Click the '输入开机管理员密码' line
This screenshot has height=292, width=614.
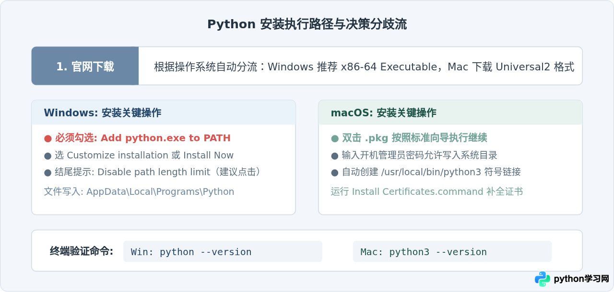(x=414, y=156)
